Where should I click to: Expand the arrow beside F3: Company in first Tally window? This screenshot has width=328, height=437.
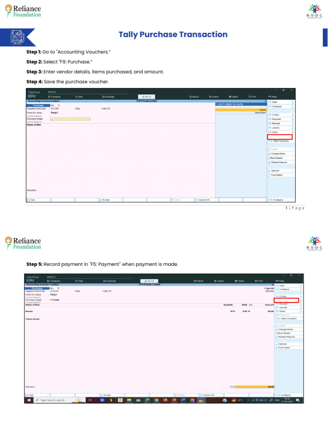(x=293, y=106)
